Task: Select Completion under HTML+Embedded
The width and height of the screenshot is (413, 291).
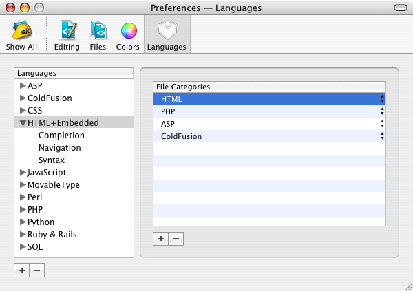Action: click(61, 136)
